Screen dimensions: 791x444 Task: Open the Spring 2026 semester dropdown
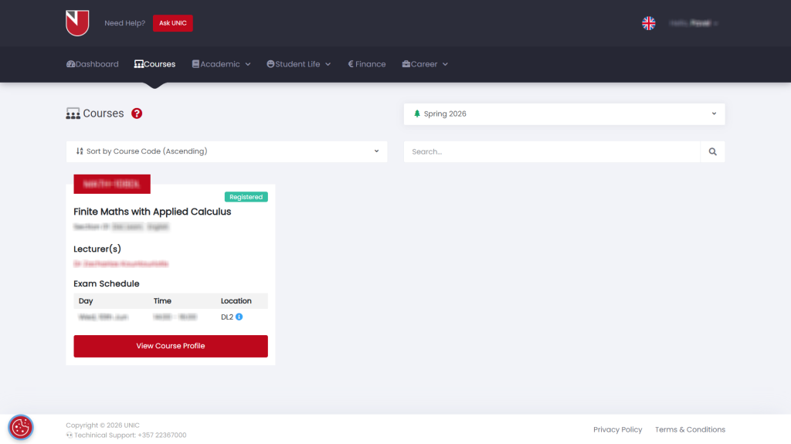click(564, 114)
